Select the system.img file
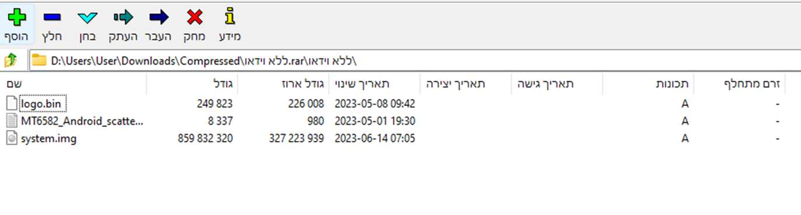Image resolution: width=801 pixels, height=215 pixels. click(x=41, y=139)
